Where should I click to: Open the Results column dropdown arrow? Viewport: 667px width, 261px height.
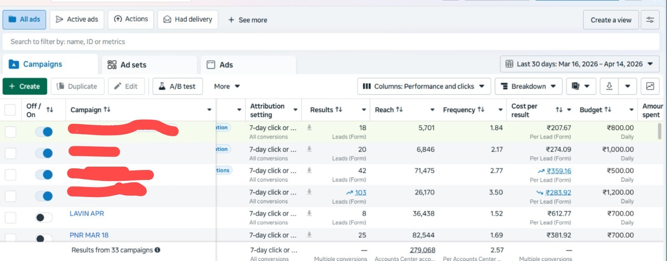pyautogui.click(x=364, y=110)
